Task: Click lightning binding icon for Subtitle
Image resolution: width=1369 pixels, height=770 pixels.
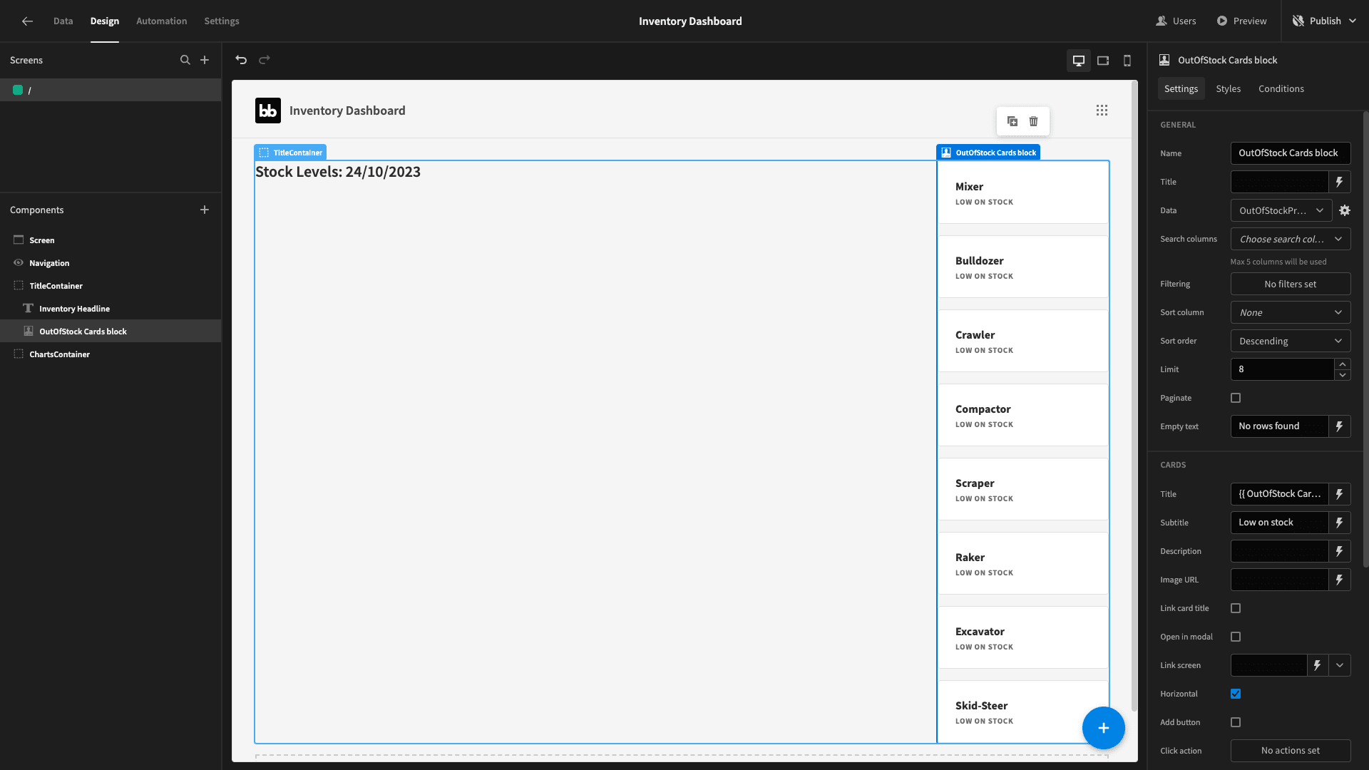Action: tap(1340, 523)
